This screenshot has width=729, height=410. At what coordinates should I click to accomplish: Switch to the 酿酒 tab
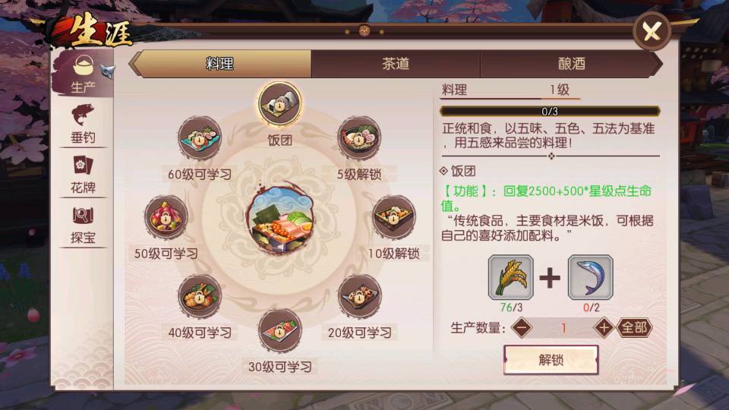point(571,64)
